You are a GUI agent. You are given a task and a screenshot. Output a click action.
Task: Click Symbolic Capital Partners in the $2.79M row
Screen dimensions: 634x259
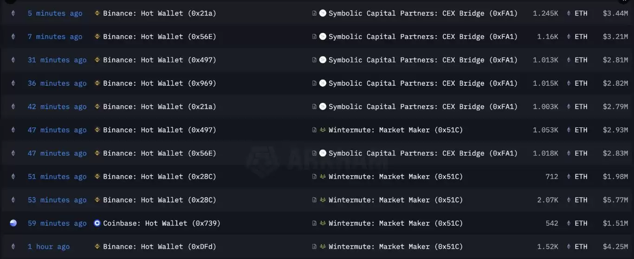(423, 107)
